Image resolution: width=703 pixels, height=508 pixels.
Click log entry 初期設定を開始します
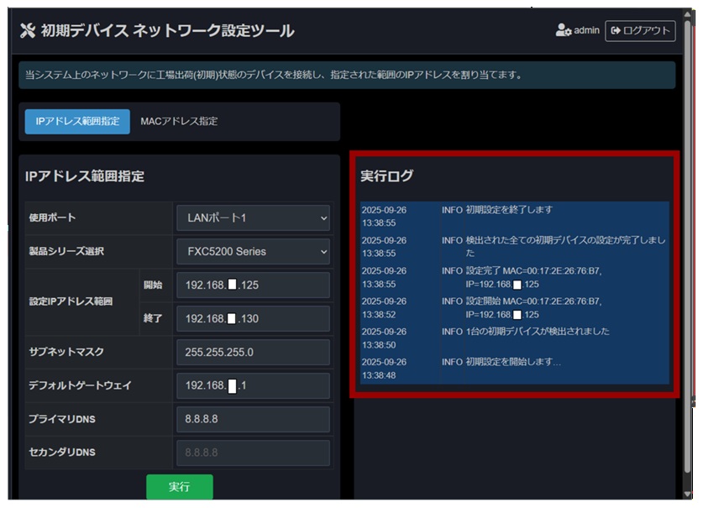(513, 362)
